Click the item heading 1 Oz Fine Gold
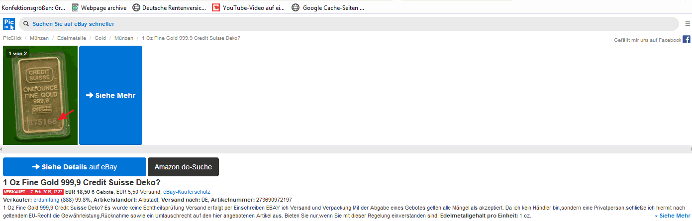692x221 pixels. (82, 182)
